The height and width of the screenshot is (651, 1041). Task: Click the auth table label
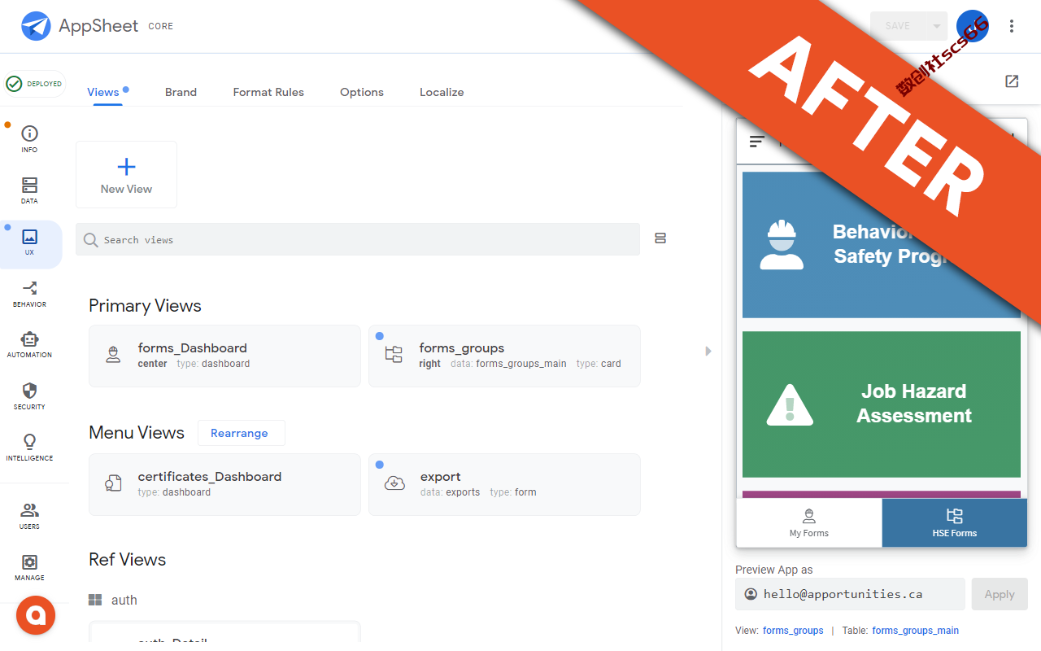click(x=124, y=600)
